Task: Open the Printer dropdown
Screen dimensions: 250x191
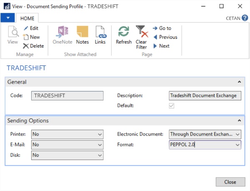Action: point(100,134)
